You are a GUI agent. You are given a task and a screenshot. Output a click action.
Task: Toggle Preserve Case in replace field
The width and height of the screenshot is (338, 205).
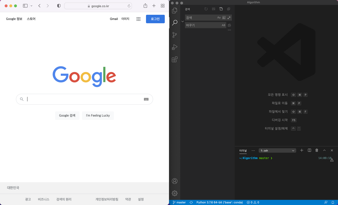click(224, 25)
